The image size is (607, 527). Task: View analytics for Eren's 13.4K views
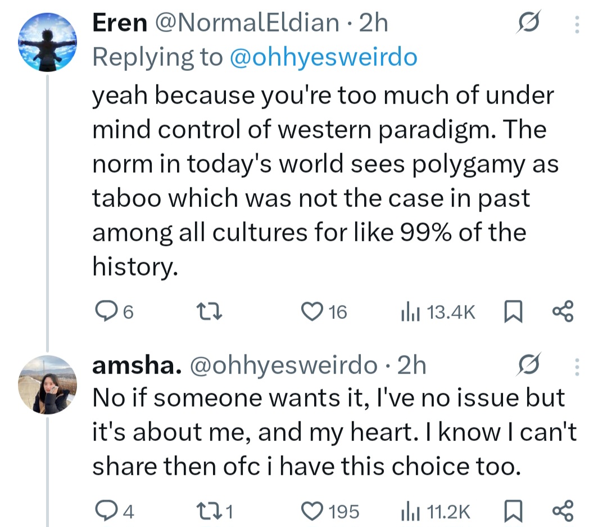(x=408, y=311)
